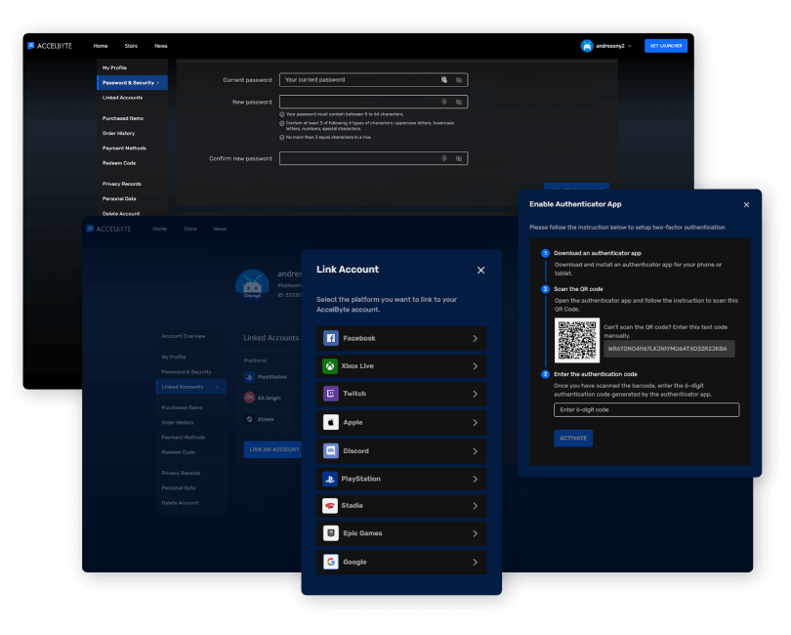Expand Apple row chevron
This screenshot has height=635, width=791.
point(475,422)
